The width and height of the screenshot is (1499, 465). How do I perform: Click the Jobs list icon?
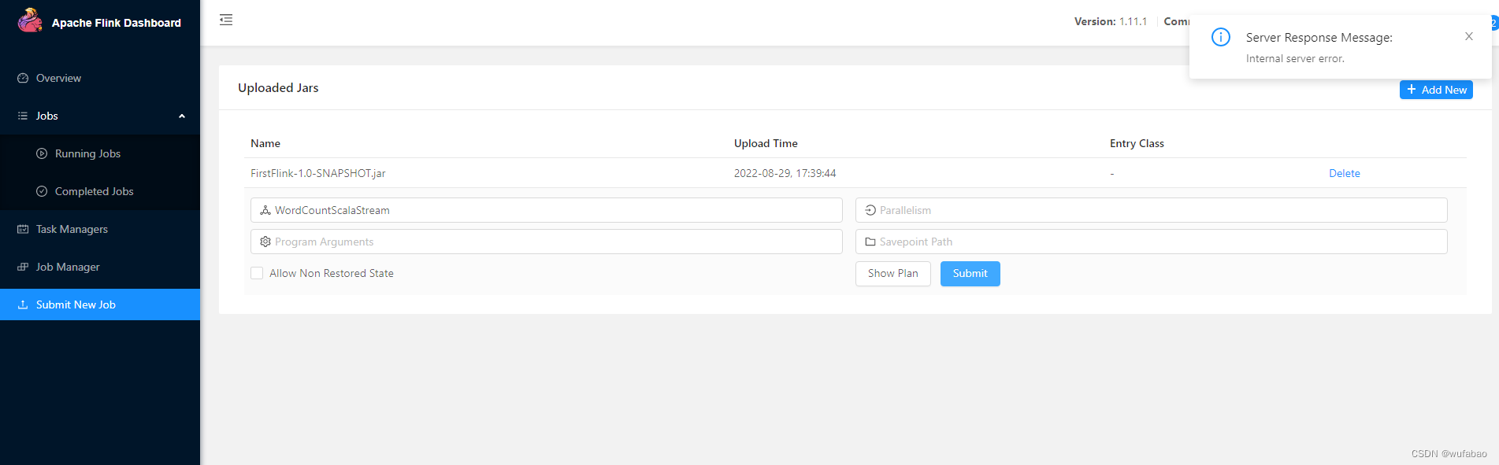pyautogui.click(x=23, y=116)
